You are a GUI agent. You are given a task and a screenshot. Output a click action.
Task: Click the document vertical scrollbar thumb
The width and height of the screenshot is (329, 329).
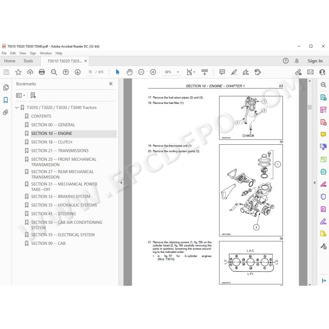tap(310, 107)
